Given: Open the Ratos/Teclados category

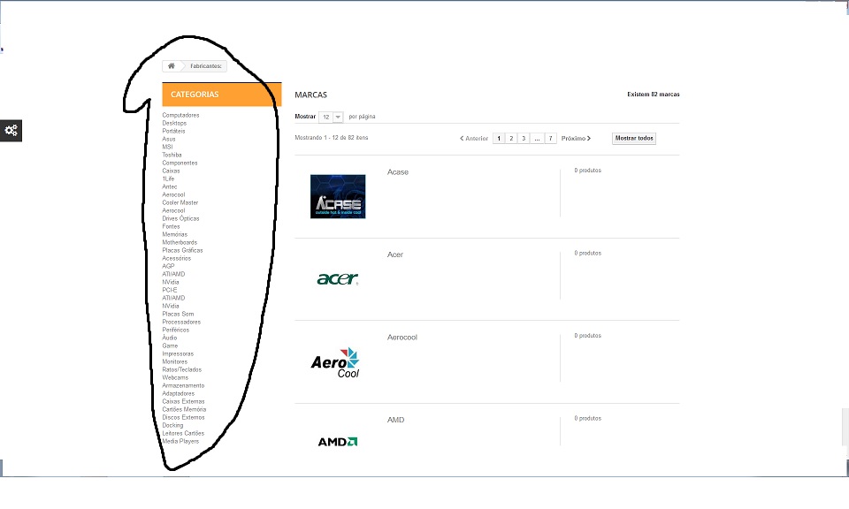Looking at the screenshot, I should coord(182,370).
